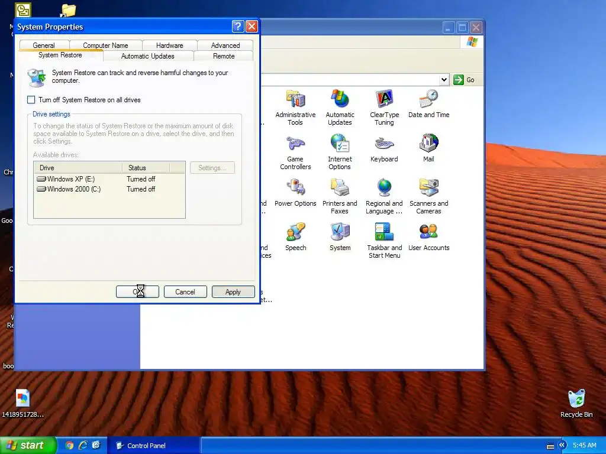
Task: Open the Recycle Bin on desktop
Action: [x=576, y=403]
